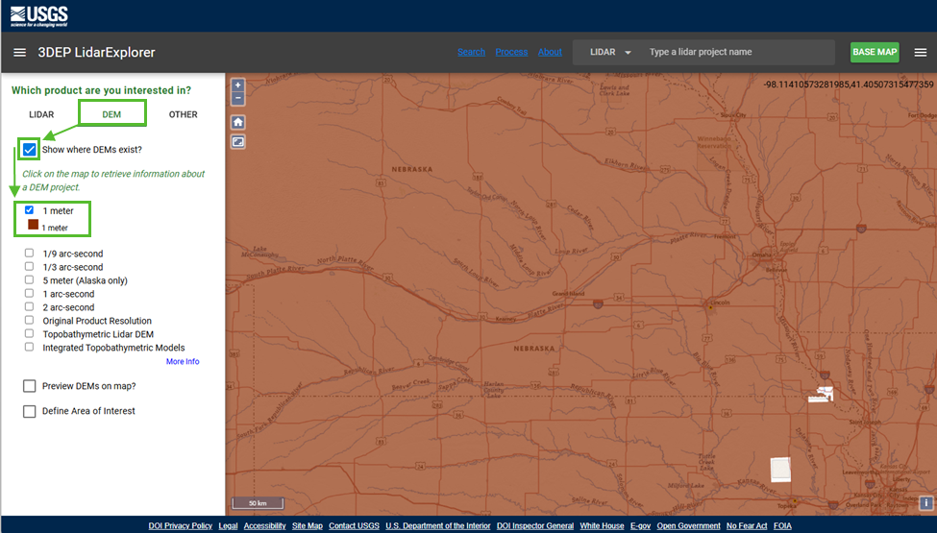Click the USGS logo
Image resolution: width=937 pixels, height=533 pixels.
coord(38,16)
